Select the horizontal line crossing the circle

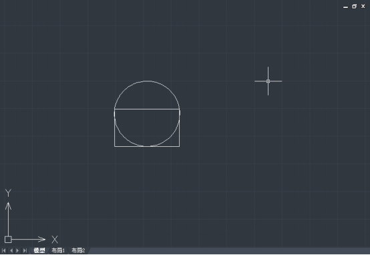tap(147, 109)
